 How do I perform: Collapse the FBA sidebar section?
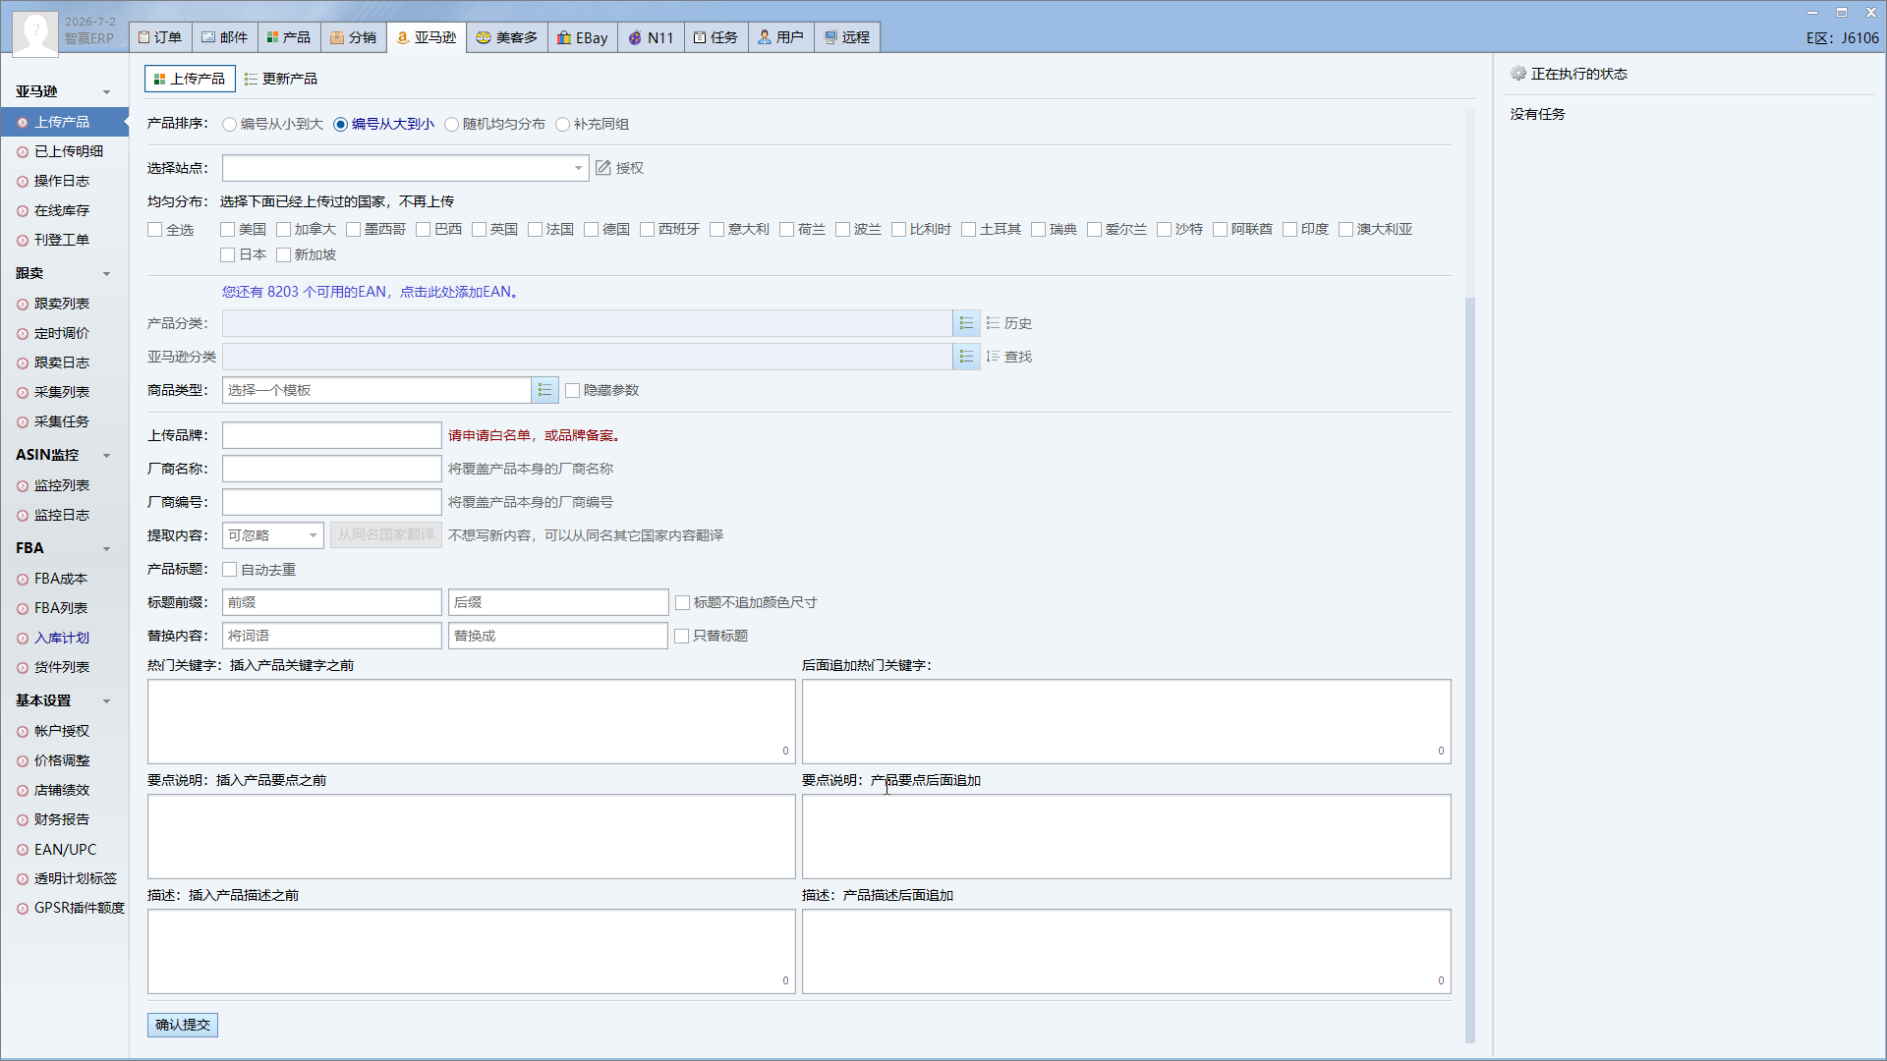click(x=106, y=549)
